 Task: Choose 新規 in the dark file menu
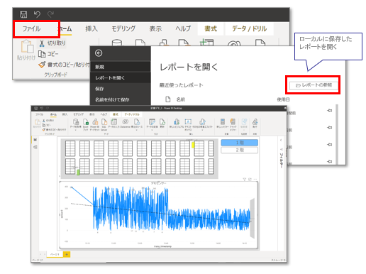point(120,67)
